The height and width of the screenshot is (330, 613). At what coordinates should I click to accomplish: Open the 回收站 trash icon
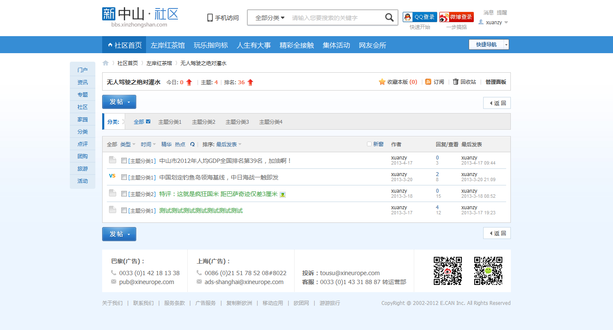coord(455,82)
